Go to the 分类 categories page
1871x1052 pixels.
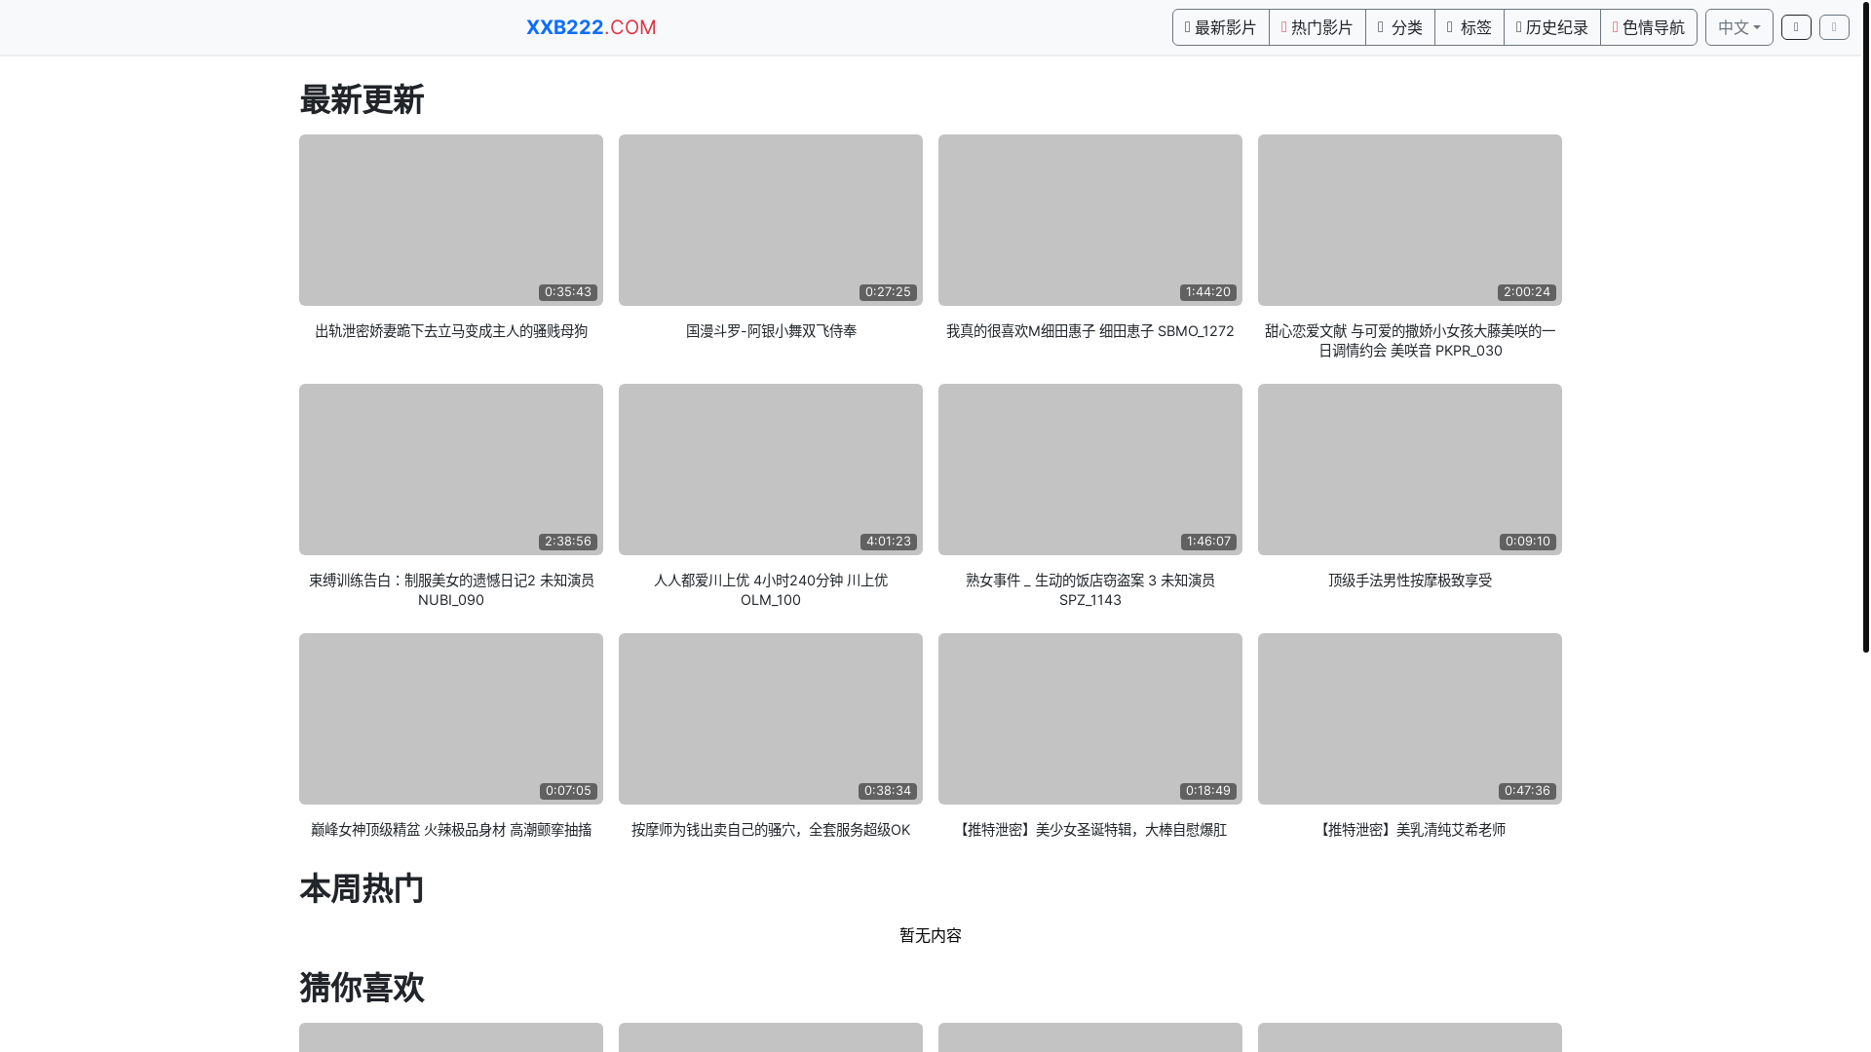1399,27
